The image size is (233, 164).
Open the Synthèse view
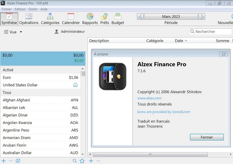pos(9,19)
